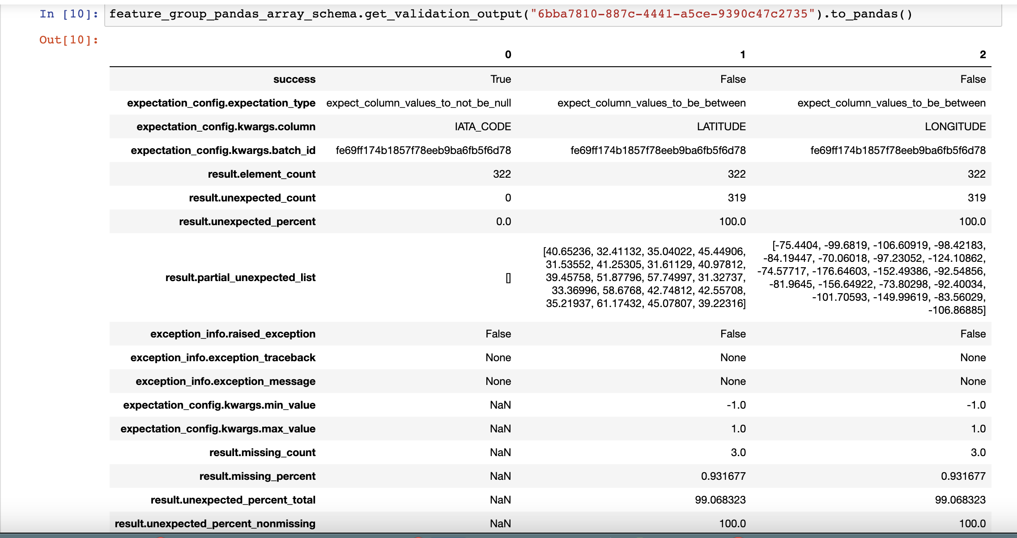Click column header 1 of the dataframe

(x=743, y=55)
